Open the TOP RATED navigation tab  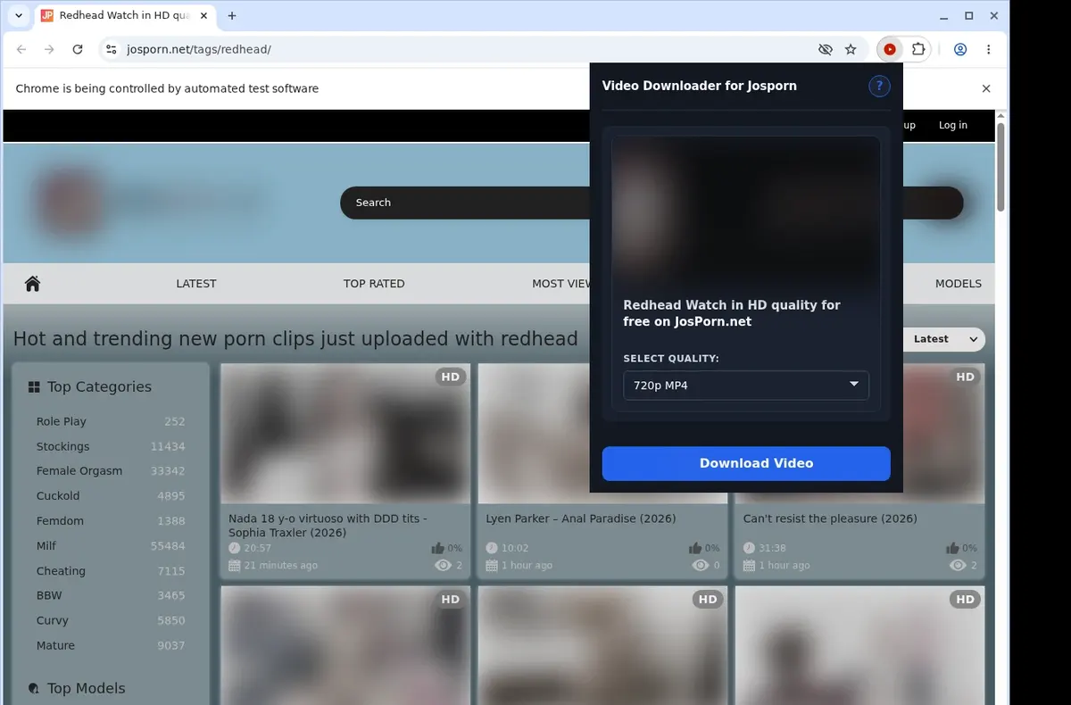click(374, 284)
